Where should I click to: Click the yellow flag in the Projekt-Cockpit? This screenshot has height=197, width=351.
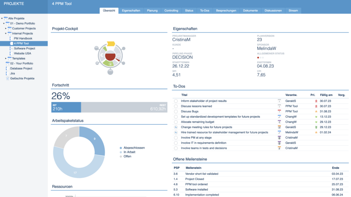tap(111, 44)
